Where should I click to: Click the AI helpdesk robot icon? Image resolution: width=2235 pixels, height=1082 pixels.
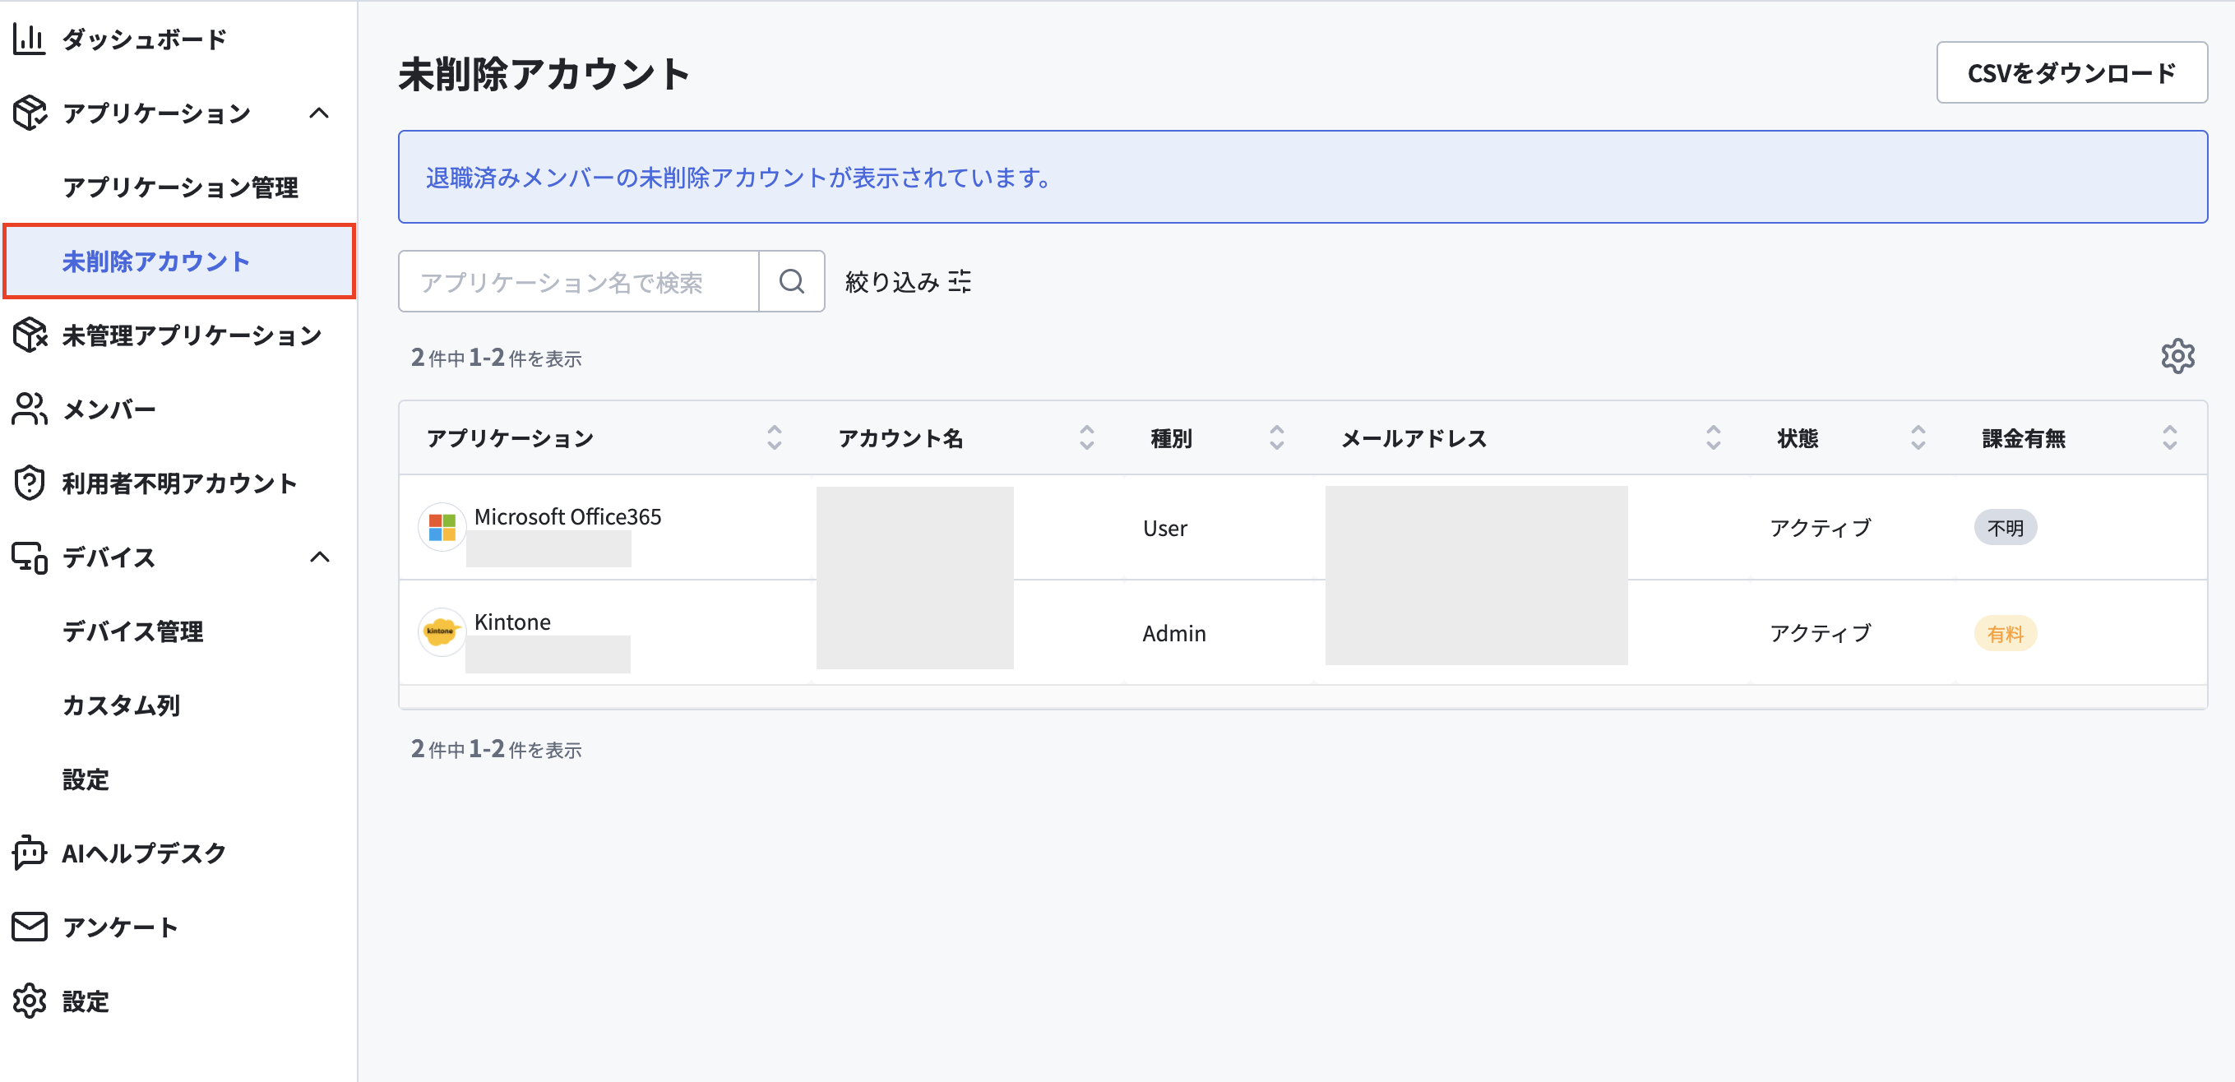click(x=29, y=853)
